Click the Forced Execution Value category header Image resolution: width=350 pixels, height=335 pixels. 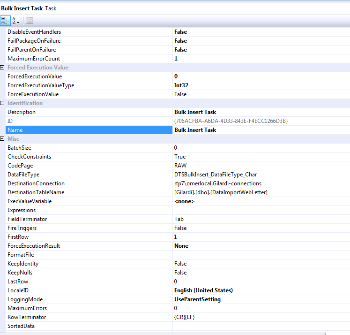click(38, 68)
